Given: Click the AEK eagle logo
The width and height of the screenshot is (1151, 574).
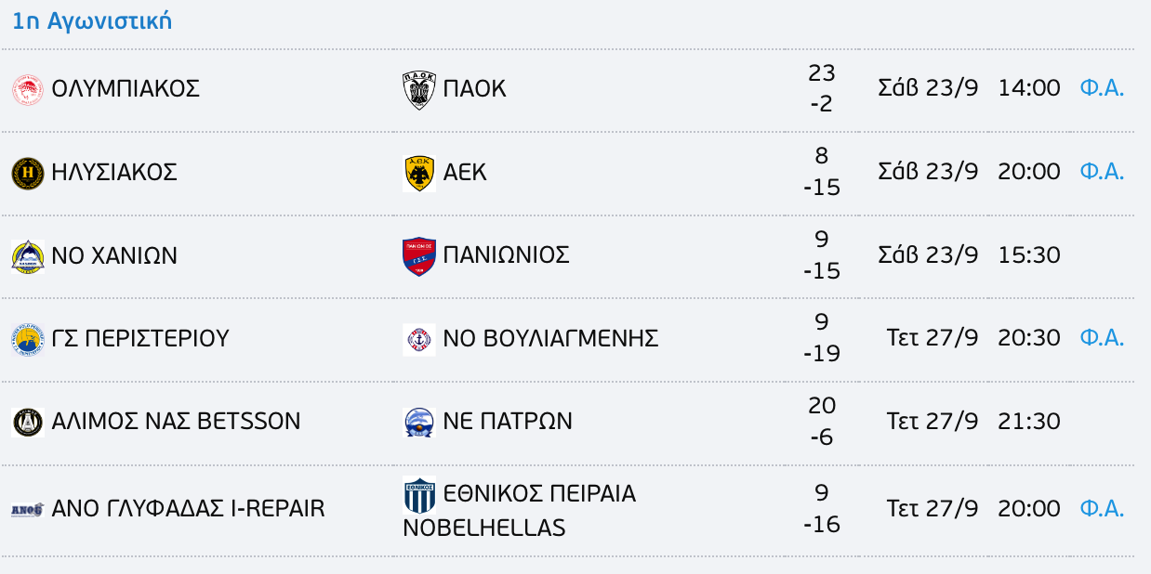Looking at the screenshot, I should 418,173.
